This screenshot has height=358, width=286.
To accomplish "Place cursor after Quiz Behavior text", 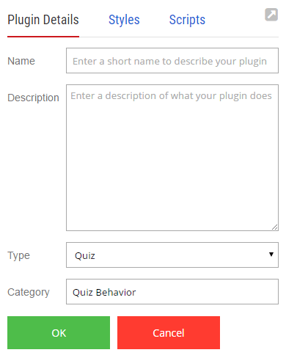I will pos(137,293).
